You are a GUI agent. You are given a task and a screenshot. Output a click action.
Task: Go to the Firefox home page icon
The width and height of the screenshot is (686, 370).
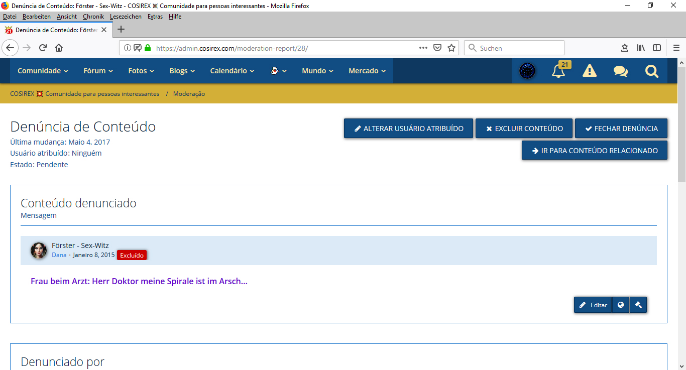59,48
